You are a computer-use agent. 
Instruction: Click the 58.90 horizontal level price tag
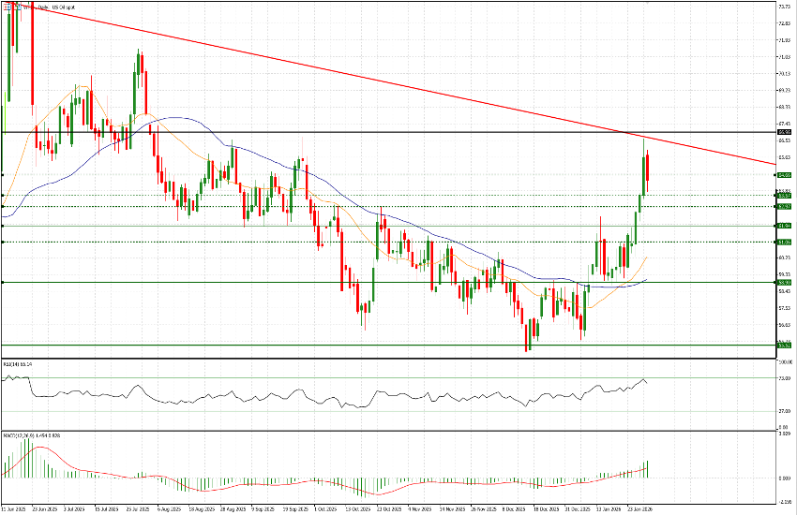click(x=785, y=282)
